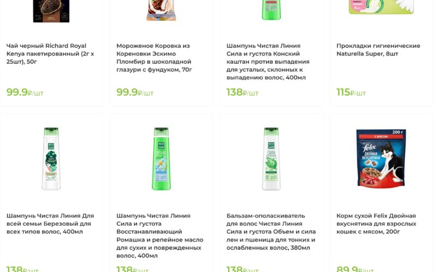Open the Felix Двойная вкуснятина cat food title
436x272 pixels.
tap(376, 224)
